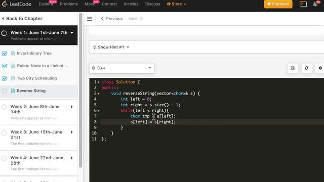
Task: Click the Week 3: June 15th–June 21st title
Action: click(x=36, y=134)
